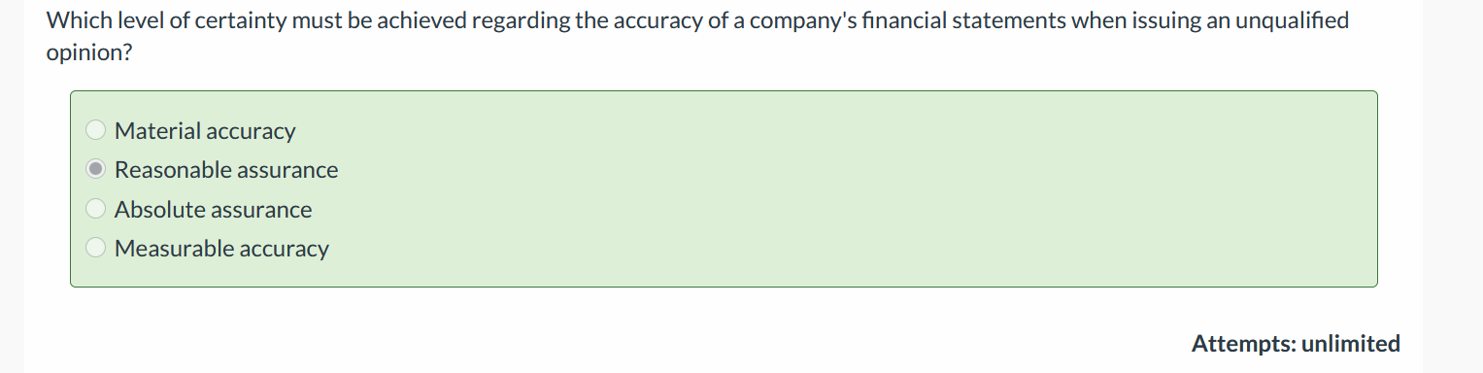1483x373 pixels.
Task: Click the 'Material accuracy' answer label text
Action: tap(205, 130)
